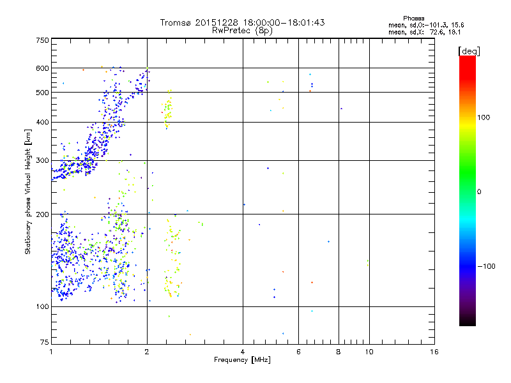Click the black bottom of the colorbar
511x383 pixels.
tap(468, 321)
